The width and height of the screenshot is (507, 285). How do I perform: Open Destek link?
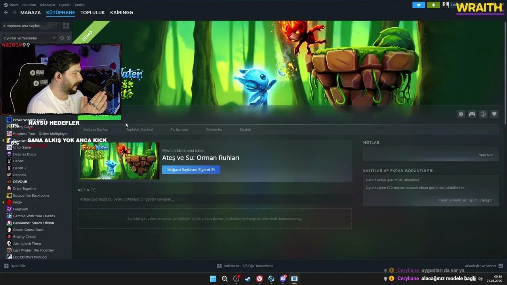click(x=246, y=129)
